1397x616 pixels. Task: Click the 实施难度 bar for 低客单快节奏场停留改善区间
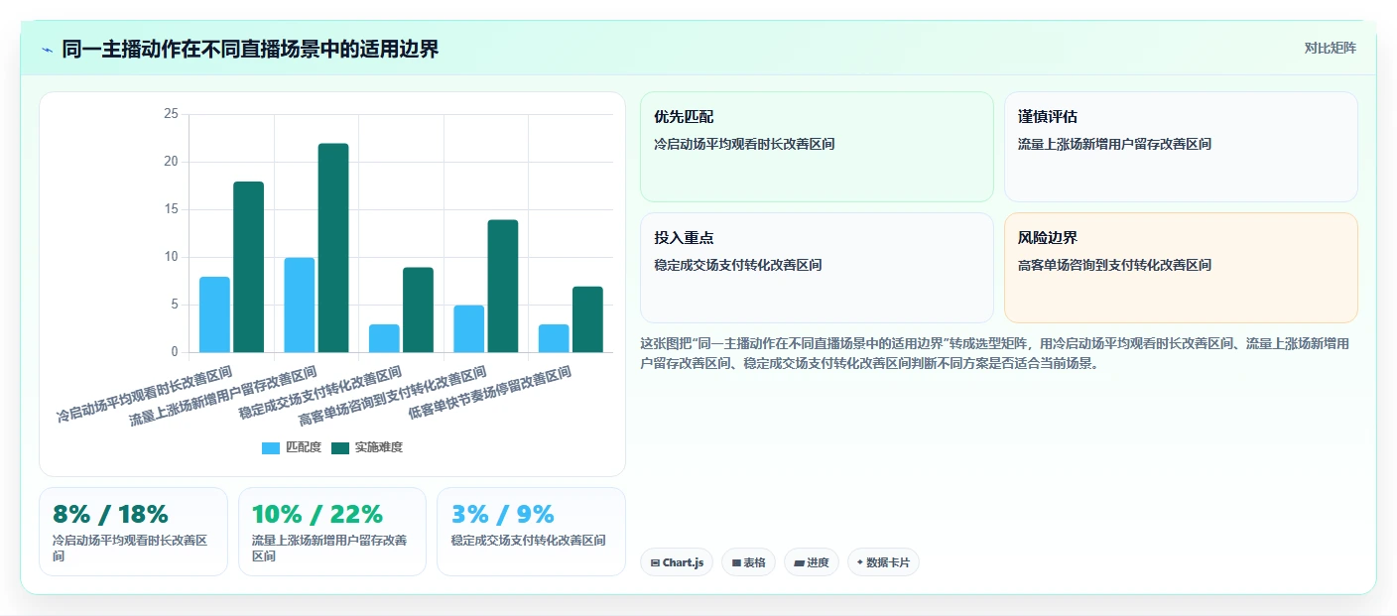click(x=587, y=319)
